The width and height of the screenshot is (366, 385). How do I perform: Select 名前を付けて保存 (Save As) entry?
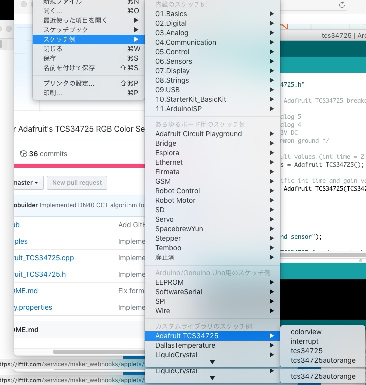click(x=88, y=68)
